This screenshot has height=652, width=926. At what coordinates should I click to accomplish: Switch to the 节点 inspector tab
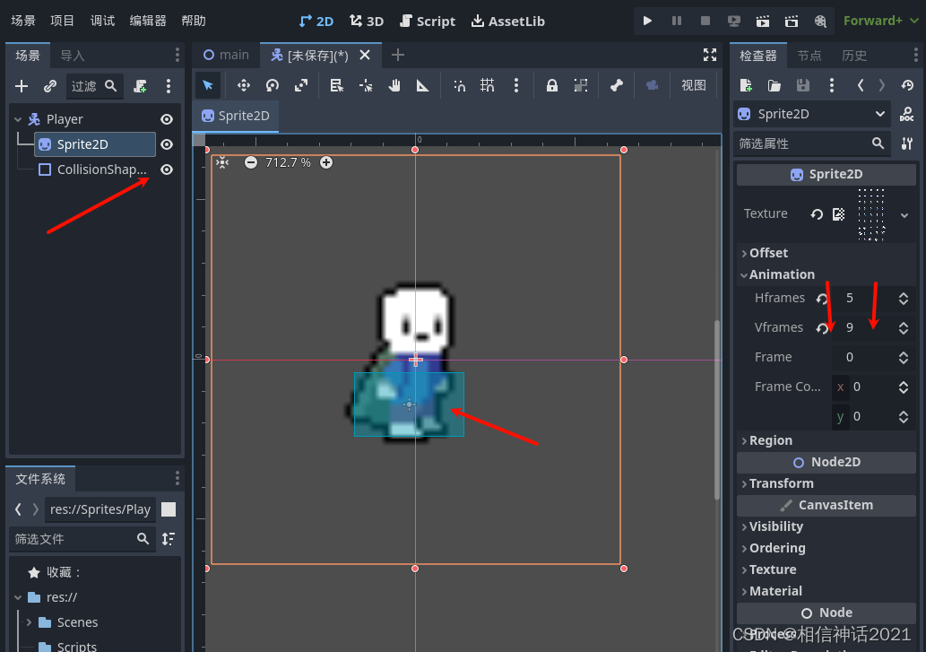809,56
